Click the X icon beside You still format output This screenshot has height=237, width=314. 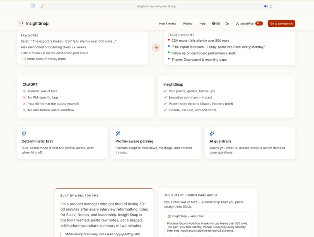[x=24, y=104]
